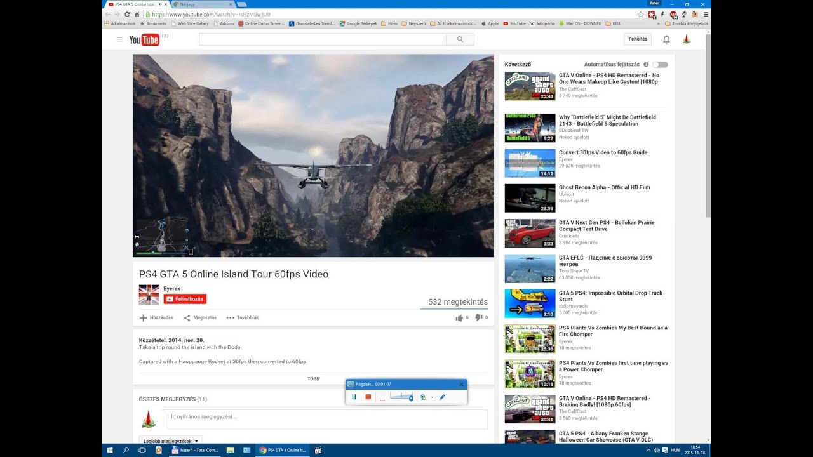Click the bookmark star in address bar
The image size is (813, 457).
coord(640,14)
